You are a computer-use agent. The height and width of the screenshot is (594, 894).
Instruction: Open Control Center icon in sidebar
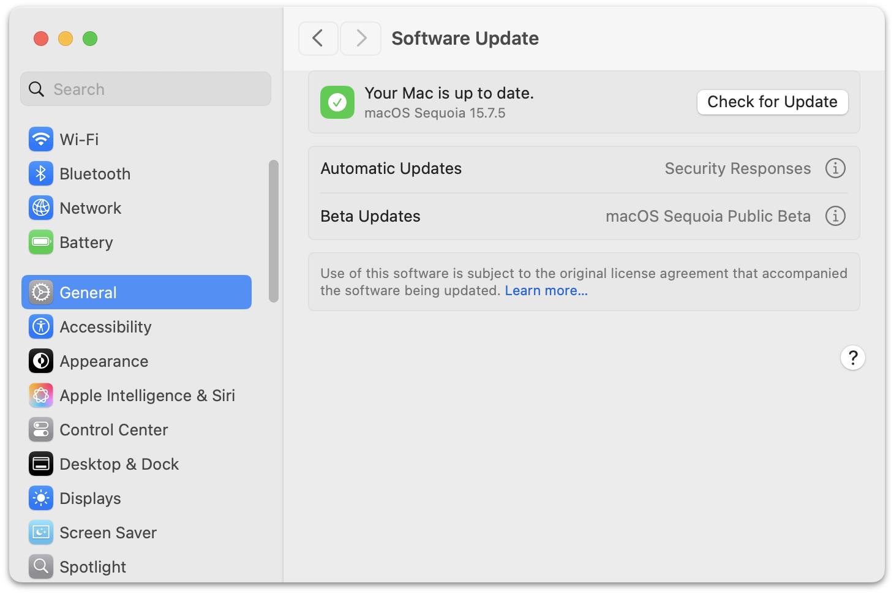tap(41, 430)
